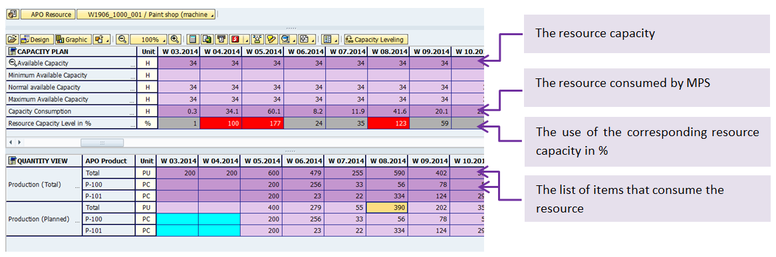Click red cell showing 100 in W 04.2014

221,124
